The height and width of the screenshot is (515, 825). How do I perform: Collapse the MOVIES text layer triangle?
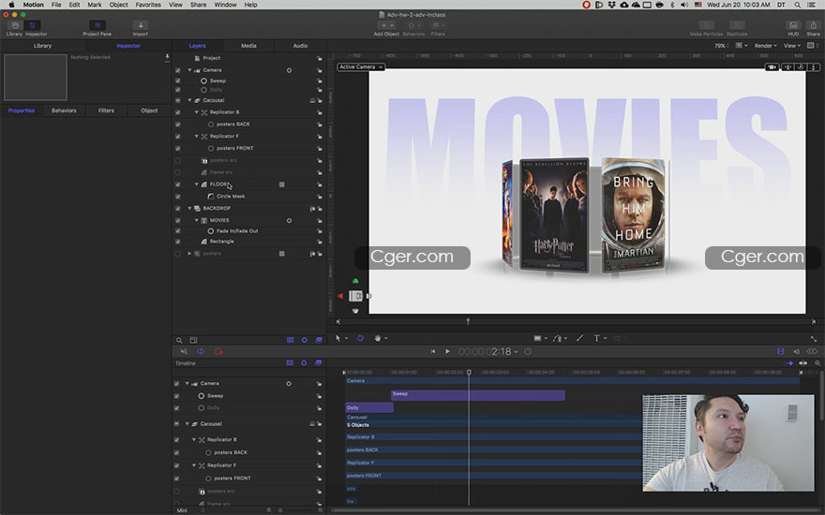click(197, 221)
